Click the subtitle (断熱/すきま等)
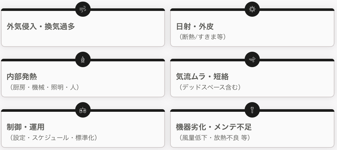 coord(203,37)
